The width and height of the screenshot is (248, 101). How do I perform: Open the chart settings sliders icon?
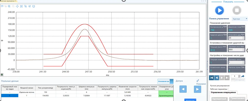click(30, 6)
